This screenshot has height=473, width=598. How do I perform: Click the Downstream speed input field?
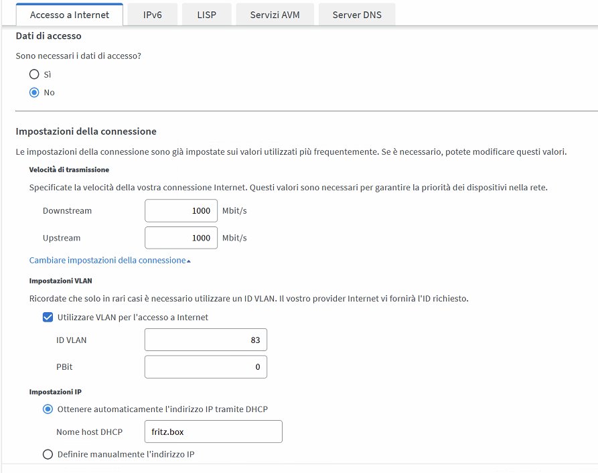[181, 210]
